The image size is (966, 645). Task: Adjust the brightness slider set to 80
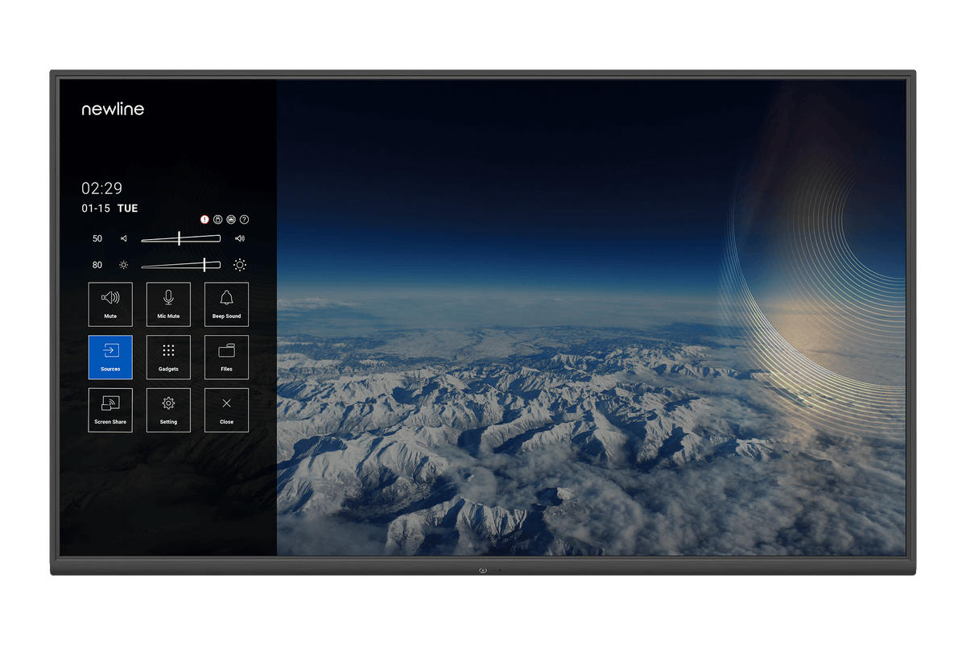click(x=180, y=264)
